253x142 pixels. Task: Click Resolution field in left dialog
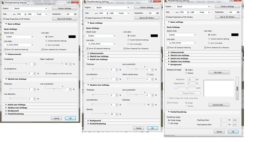coord(69,14)
